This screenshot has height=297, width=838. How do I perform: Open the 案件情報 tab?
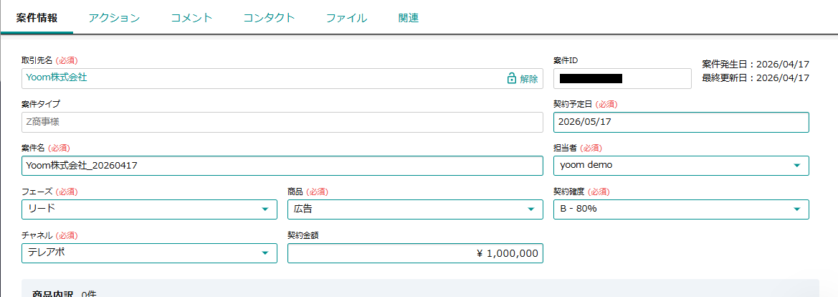pyautogui.click(x=37, y=18)
